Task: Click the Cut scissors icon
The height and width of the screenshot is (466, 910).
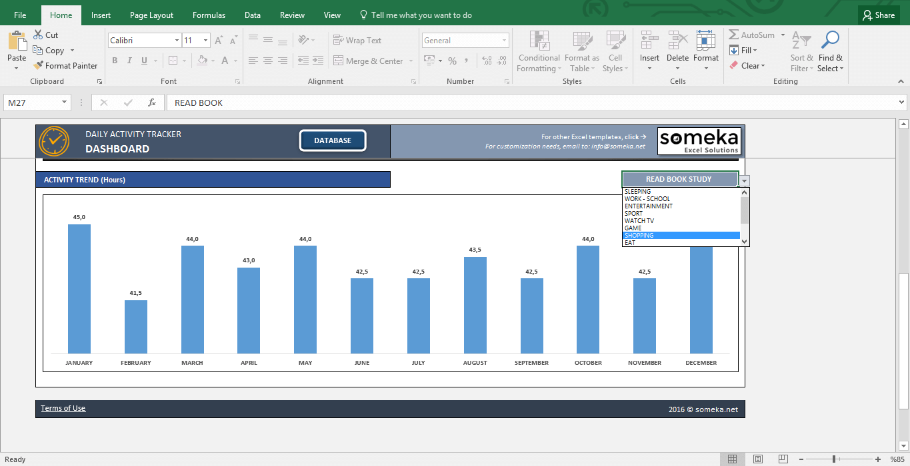Action: coord(37,35)
